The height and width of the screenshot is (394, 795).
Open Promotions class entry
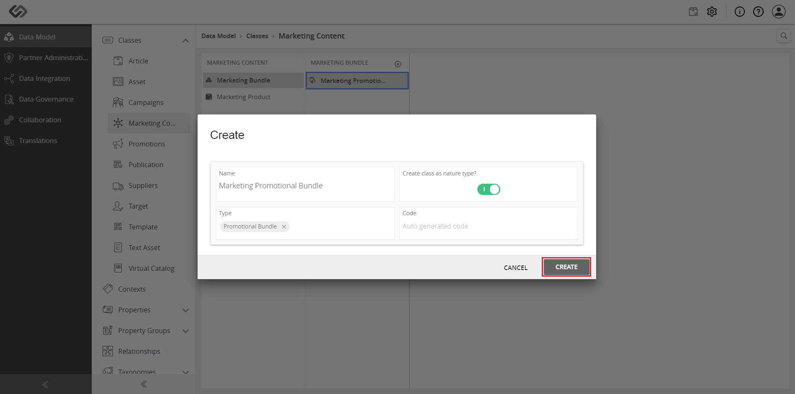coord(147,144)
